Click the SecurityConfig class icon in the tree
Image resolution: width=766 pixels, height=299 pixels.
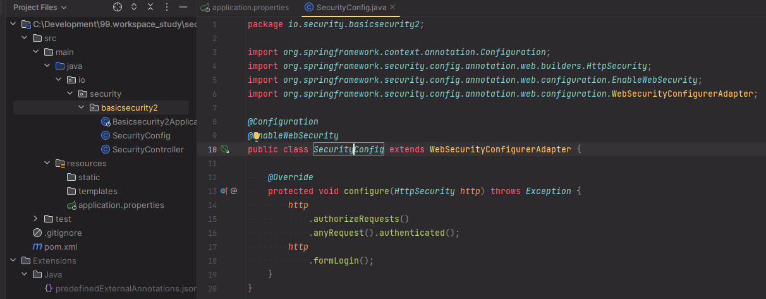[106, 135]
